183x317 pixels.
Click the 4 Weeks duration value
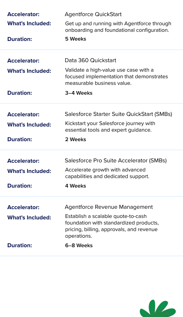(x=75, y=186)
